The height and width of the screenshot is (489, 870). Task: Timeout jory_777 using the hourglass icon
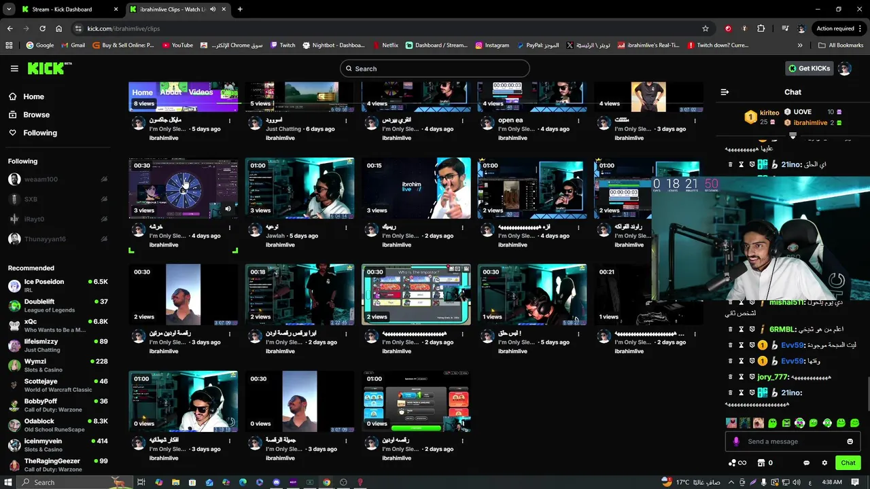coord(742,377)
